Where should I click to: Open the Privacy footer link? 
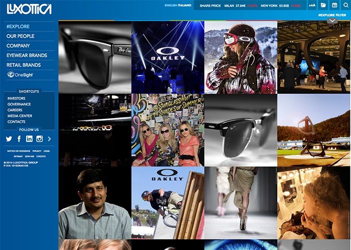click(x=37, y=151)
